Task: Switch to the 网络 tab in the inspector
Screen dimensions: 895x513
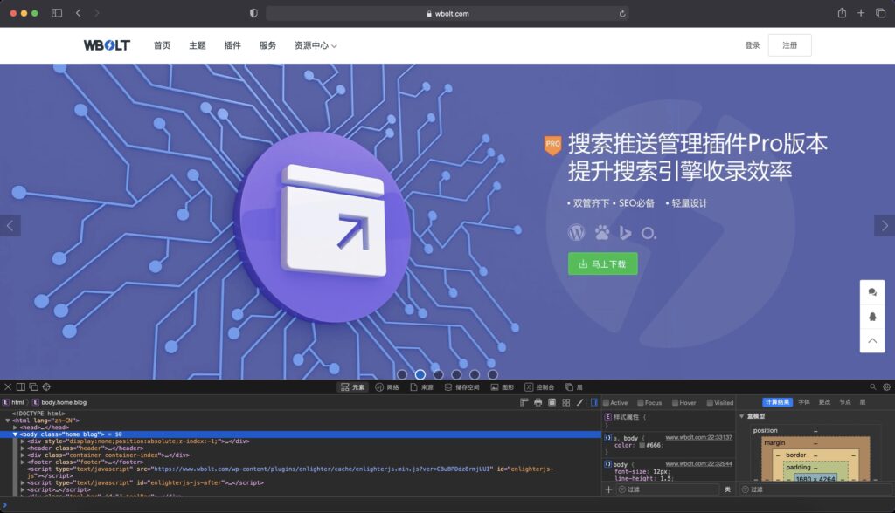Action: [386, 386]
